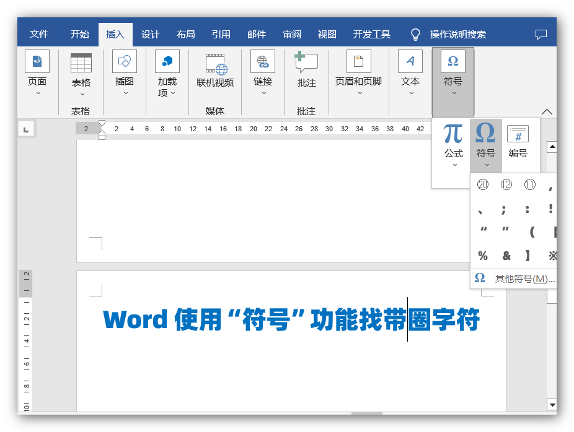Open the 链接 links icon
574x432 pixels.
coord(263,61)
